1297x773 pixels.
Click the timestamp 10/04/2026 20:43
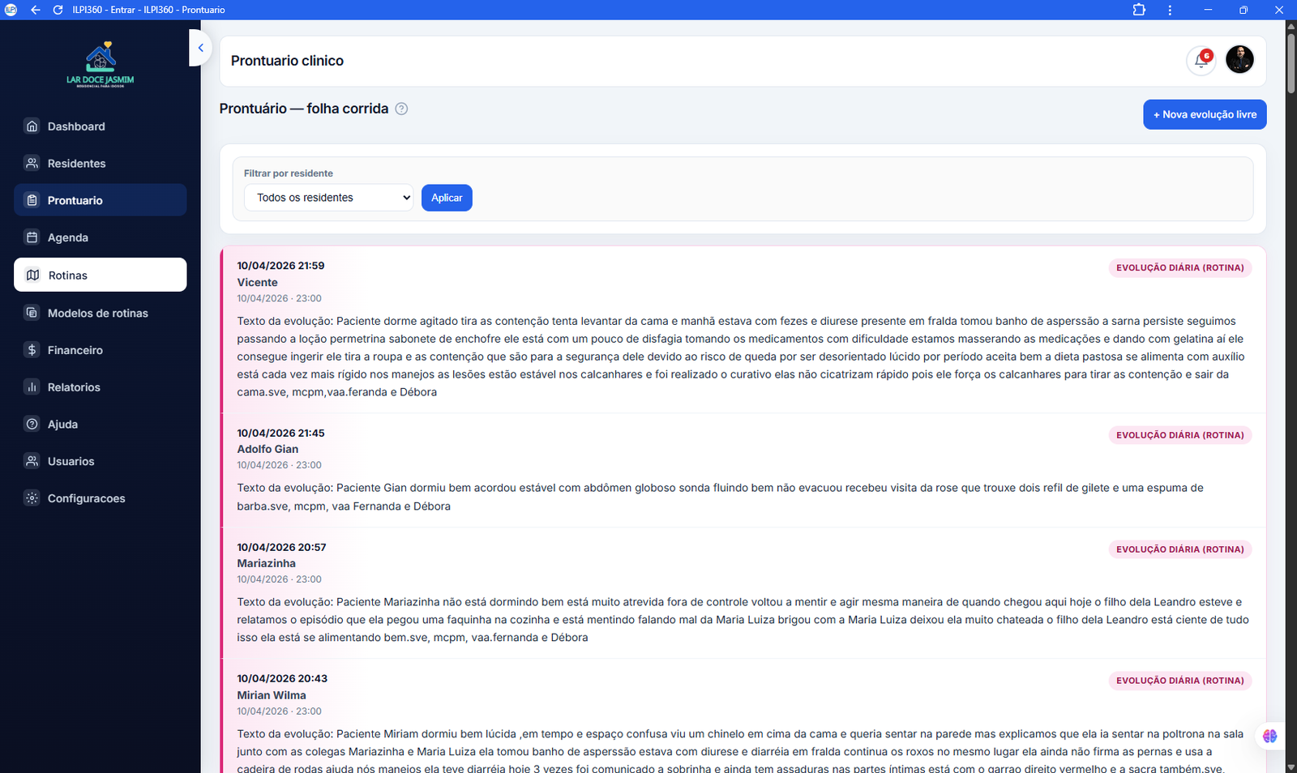[x=282, y=678]
